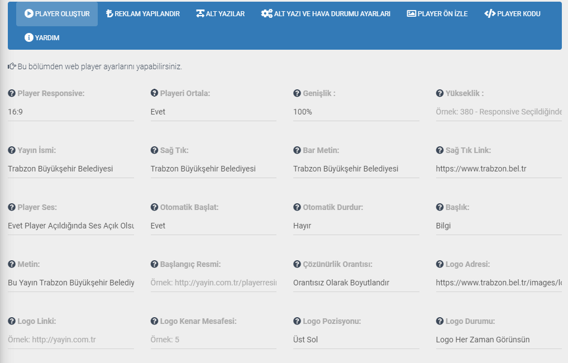The image size is (568, 363).
Task: Click the Metin input field
Action: coord(71,283)
